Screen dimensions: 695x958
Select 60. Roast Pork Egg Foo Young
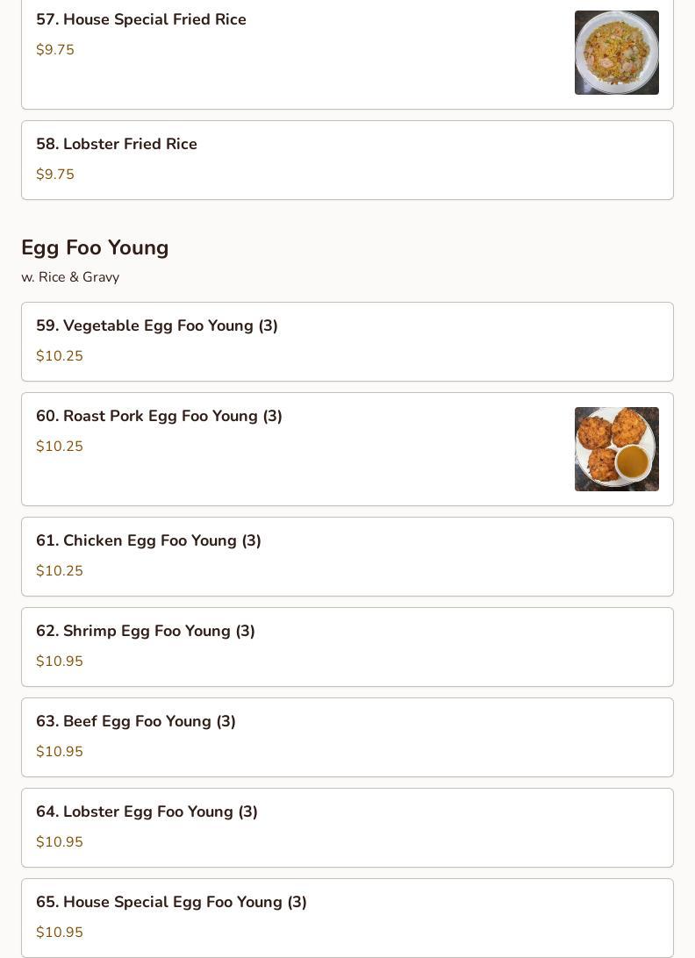coord(159,416)
